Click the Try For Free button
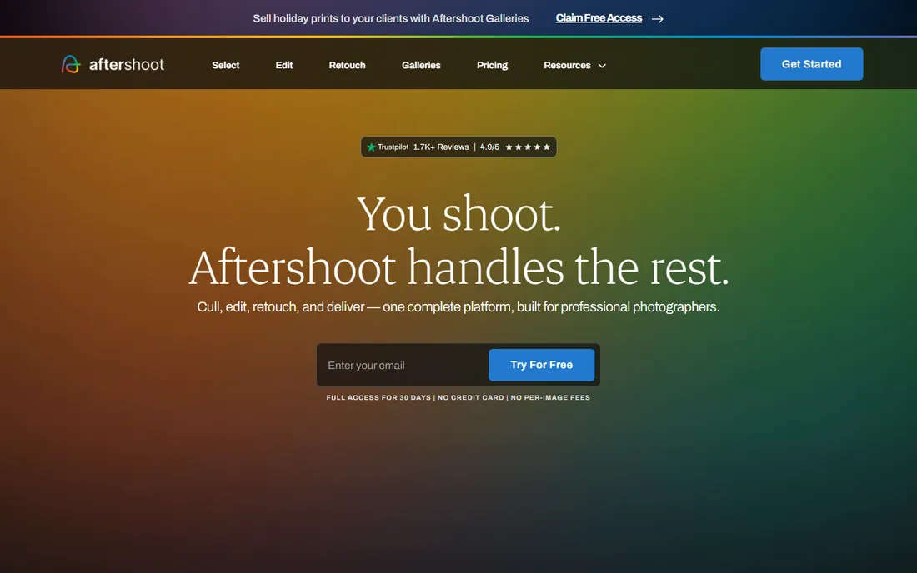The height and width of the screenshot is (573, 917). pos(541,365)
